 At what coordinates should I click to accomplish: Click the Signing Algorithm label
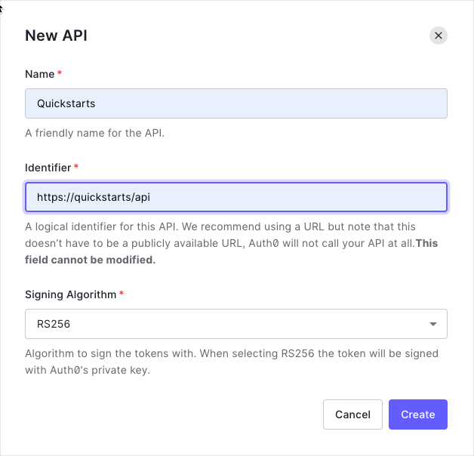pyautogui.click(x=70, y=294)
